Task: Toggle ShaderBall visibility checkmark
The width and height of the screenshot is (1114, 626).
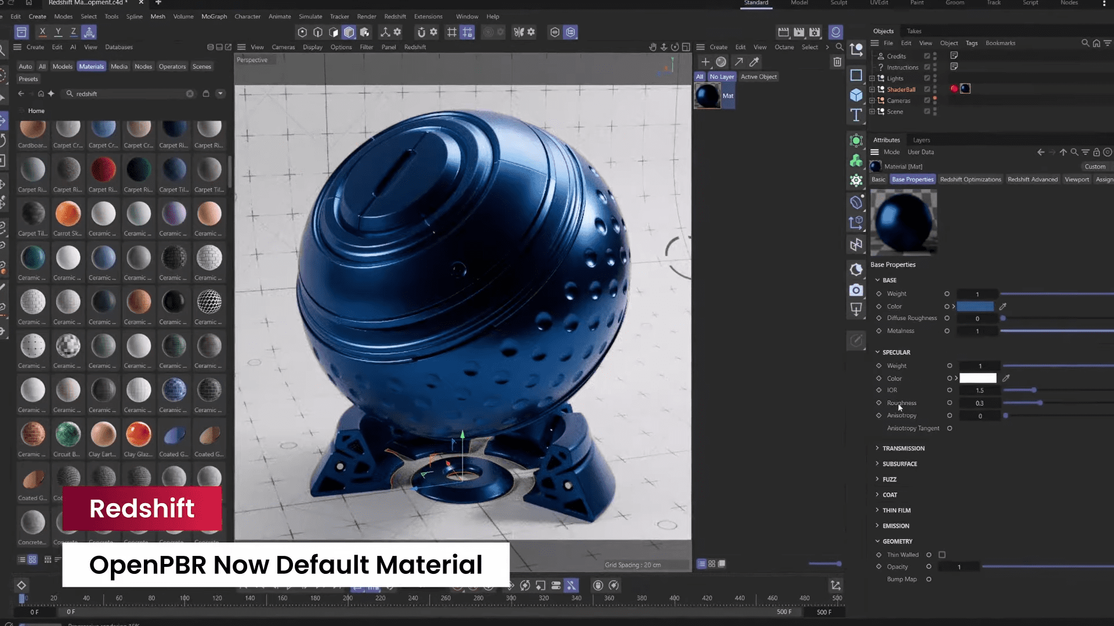Action: tap(927, 89)
